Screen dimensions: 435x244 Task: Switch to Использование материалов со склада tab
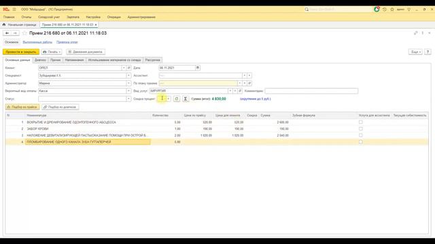115,60
